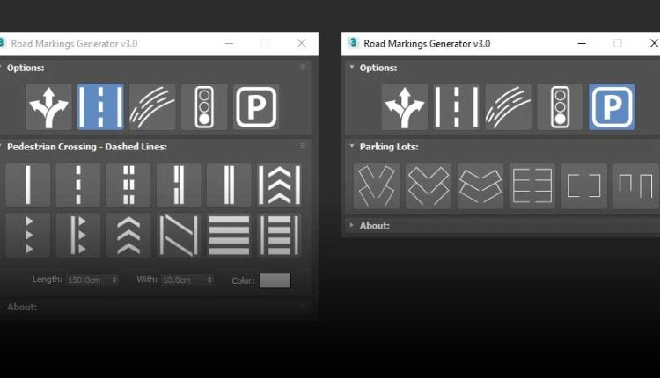Screen dimensions: 660x378
Task: Pick the diagonal N-shaped line marking
Action: (x=179, y=236)
